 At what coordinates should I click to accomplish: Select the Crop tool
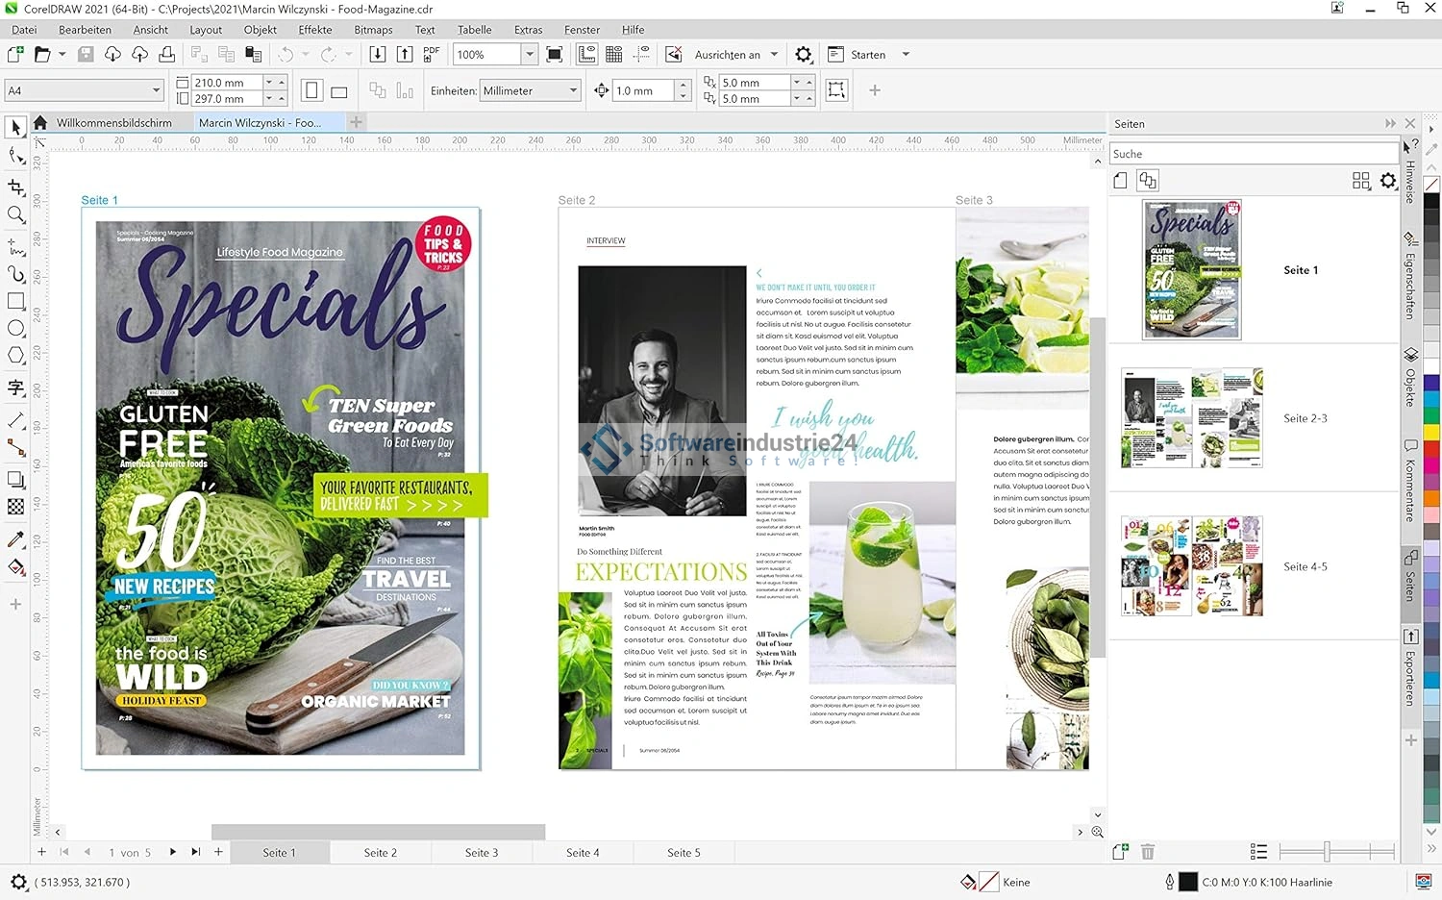point(16,187)
